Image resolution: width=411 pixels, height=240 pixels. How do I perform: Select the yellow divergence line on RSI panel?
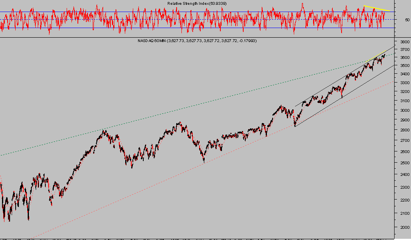tap(376, 8)
